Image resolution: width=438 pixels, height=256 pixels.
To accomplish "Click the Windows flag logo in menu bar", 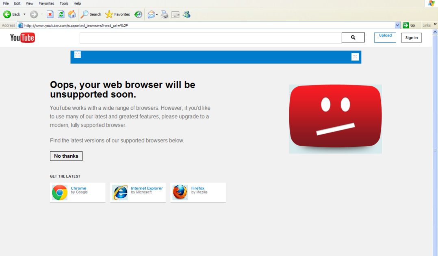I will (x=431, y=3).
